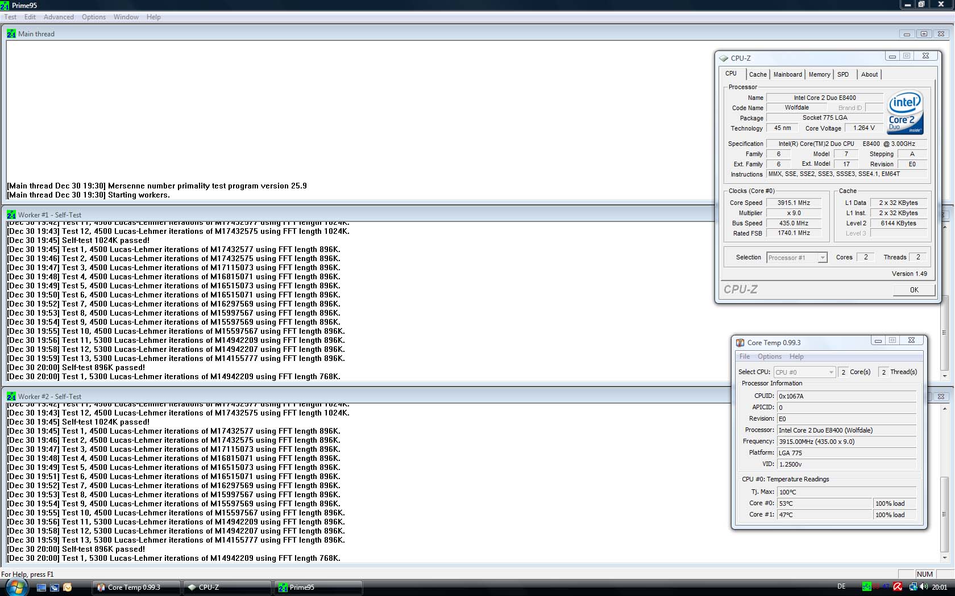The width and height of the screenshot is (955, 596).
Task: Click red Core Temp tray temperature
Action: [x=877, y=587]
